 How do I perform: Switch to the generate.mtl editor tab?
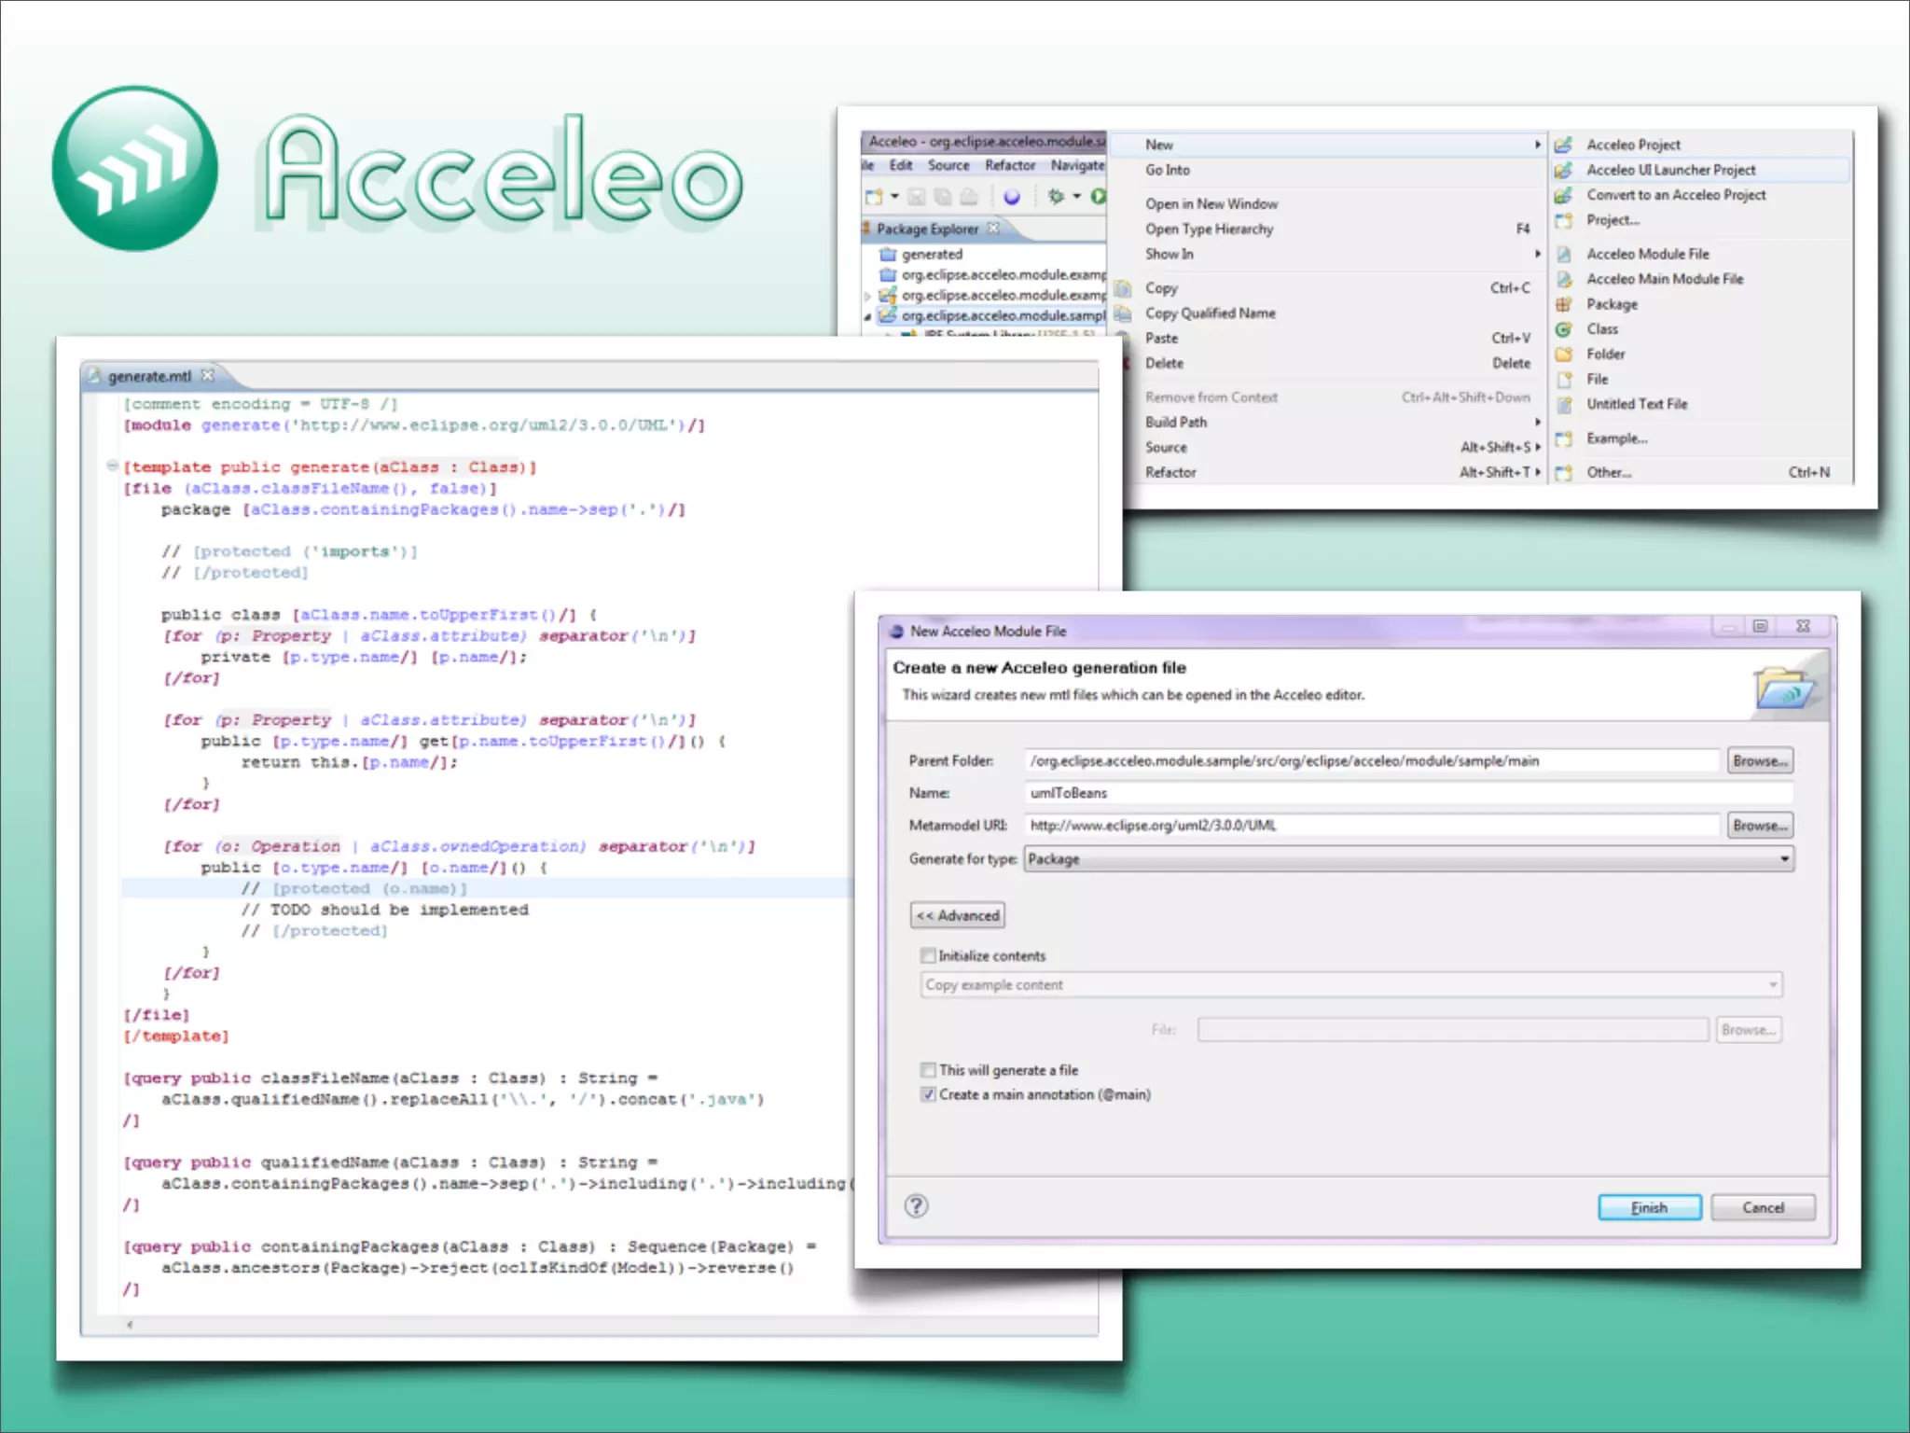[x=149, y=376]
